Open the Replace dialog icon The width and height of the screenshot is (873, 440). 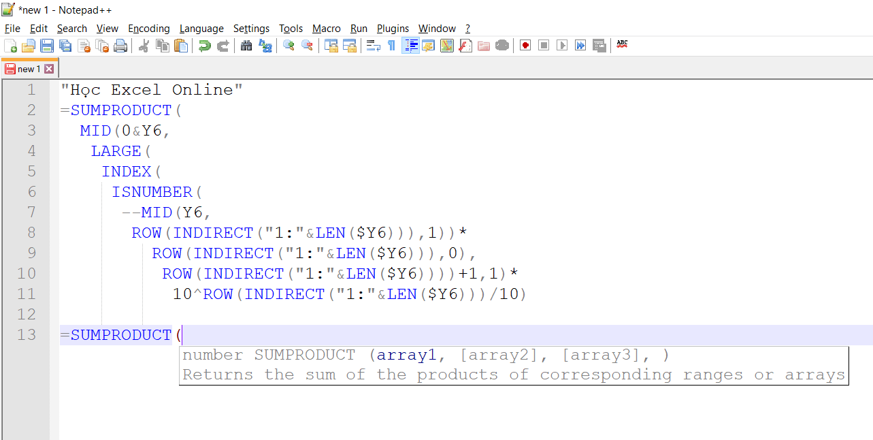tap(265, 46)
